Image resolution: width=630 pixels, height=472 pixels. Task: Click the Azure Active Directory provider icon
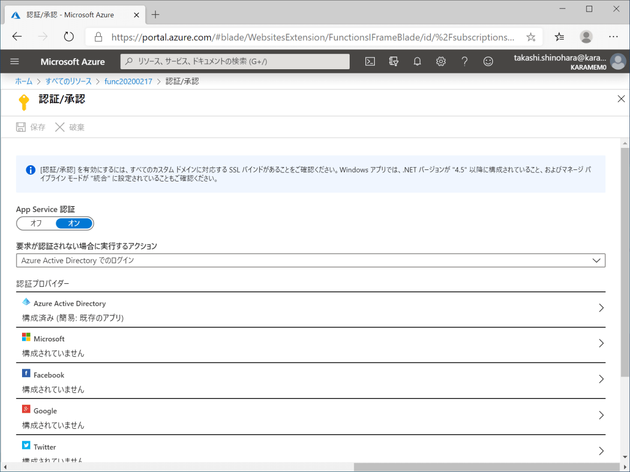[x=26, y=302]
